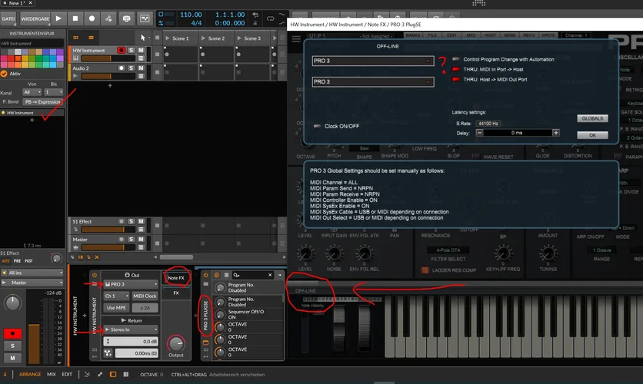
Task: Mute the HW Instrument track
Action: (141, 50)
